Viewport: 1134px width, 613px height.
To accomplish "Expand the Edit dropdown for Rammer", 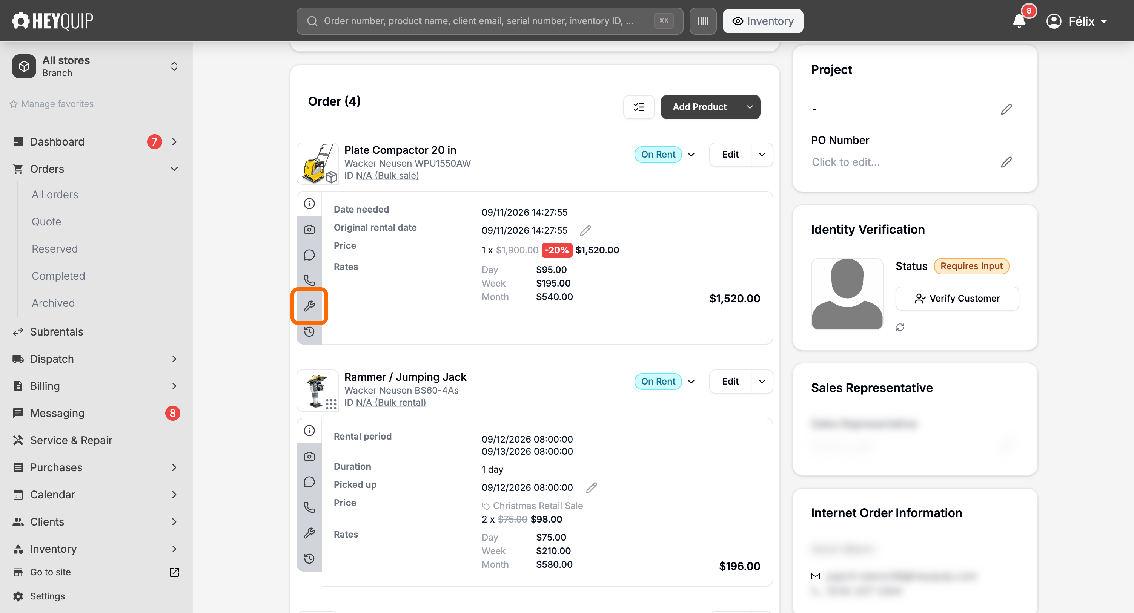I will click(762, 382).
